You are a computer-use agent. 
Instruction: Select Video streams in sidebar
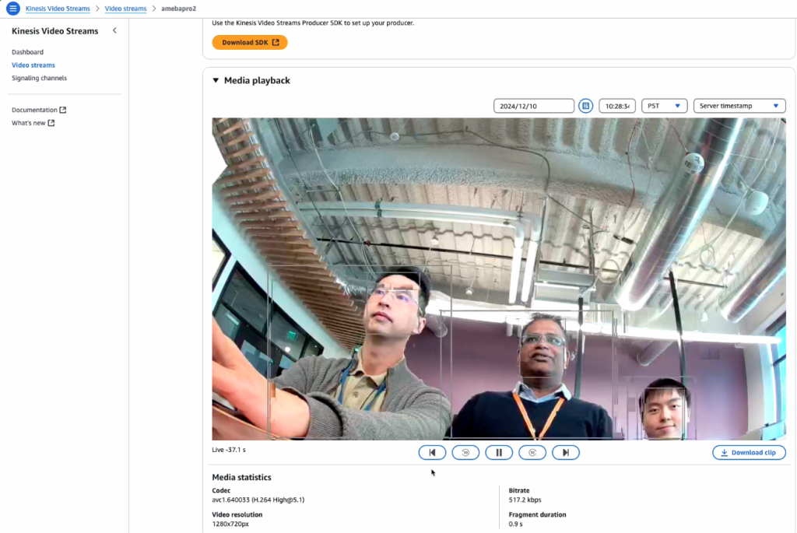33,65
